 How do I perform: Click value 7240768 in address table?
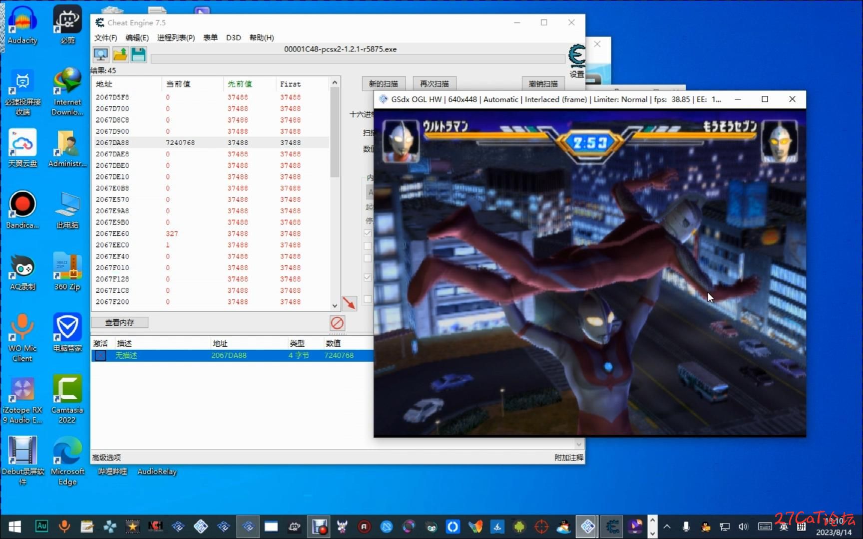tap(339, 355)
